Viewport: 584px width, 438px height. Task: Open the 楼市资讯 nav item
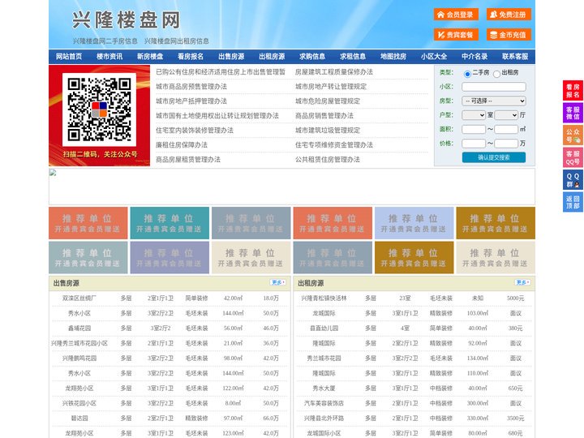[109, 57]
